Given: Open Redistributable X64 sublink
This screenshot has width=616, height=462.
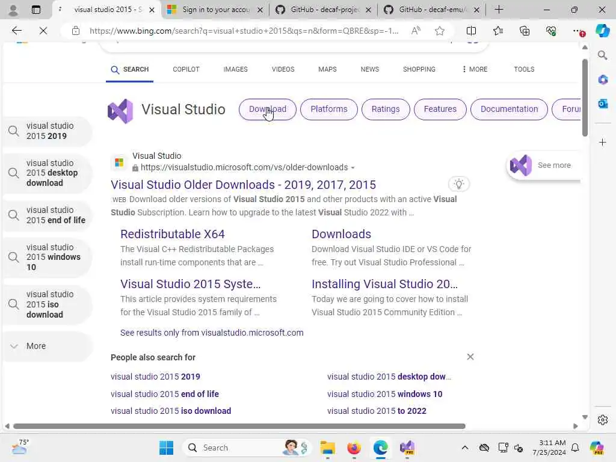Looking at the screenshot, I should click(173, 234).
